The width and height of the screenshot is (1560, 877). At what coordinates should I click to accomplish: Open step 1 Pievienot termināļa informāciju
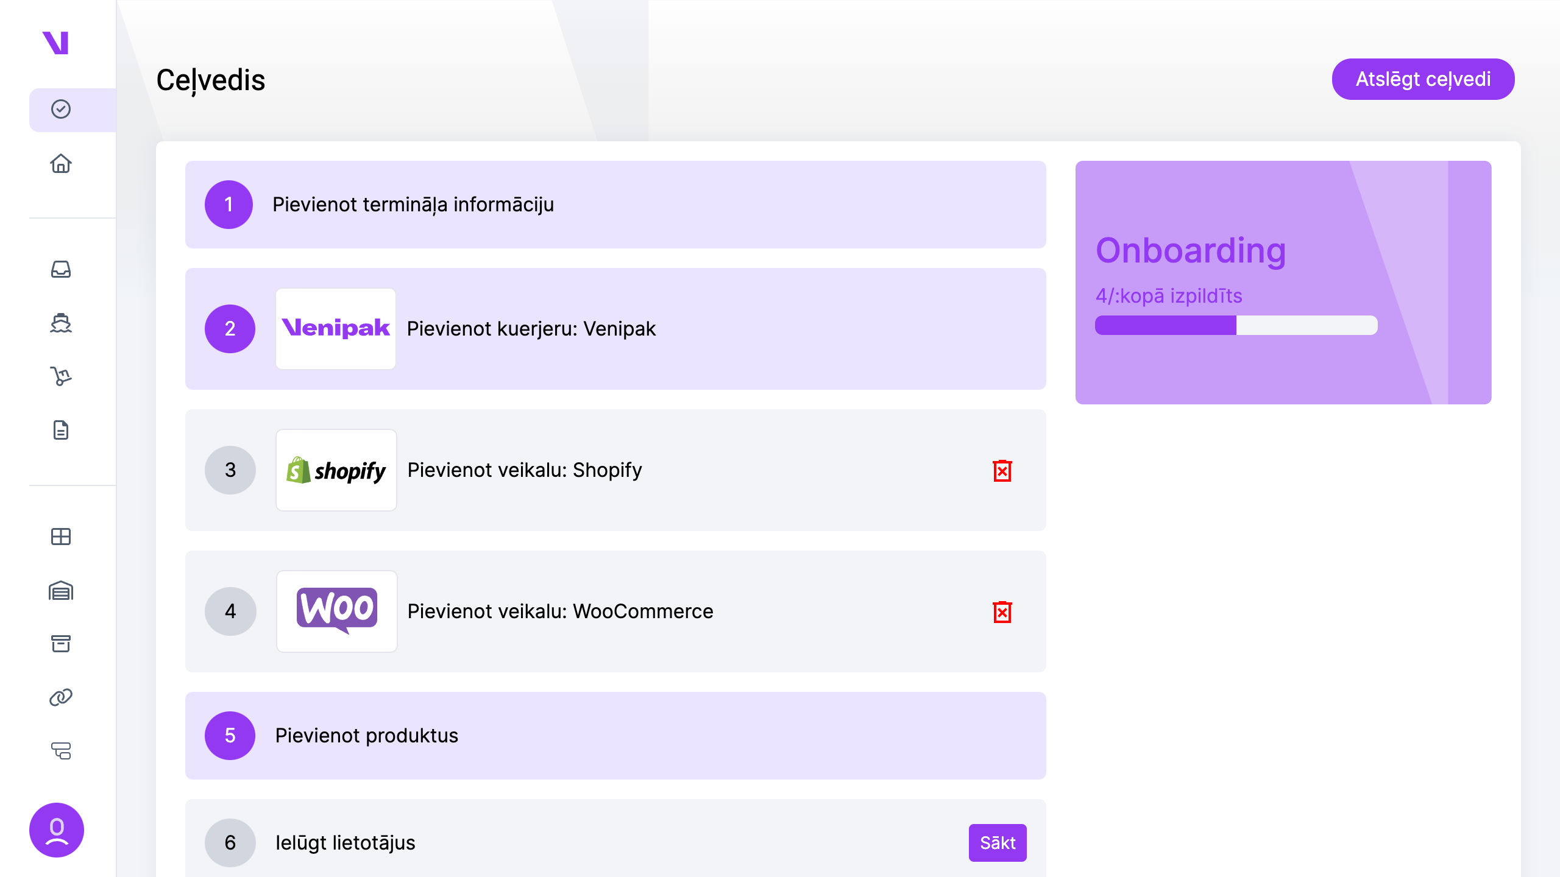(x=615, y=205)
